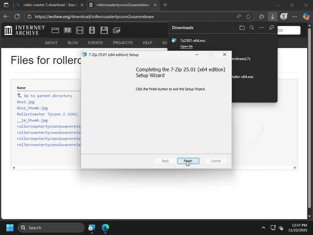313x235 pixels.
Task: Refresh the archive.org page
Action: 17,17
